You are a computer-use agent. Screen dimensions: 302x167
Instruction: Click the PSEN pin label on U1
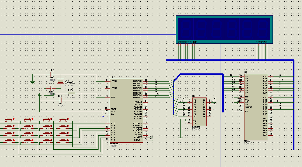[114, 109]
